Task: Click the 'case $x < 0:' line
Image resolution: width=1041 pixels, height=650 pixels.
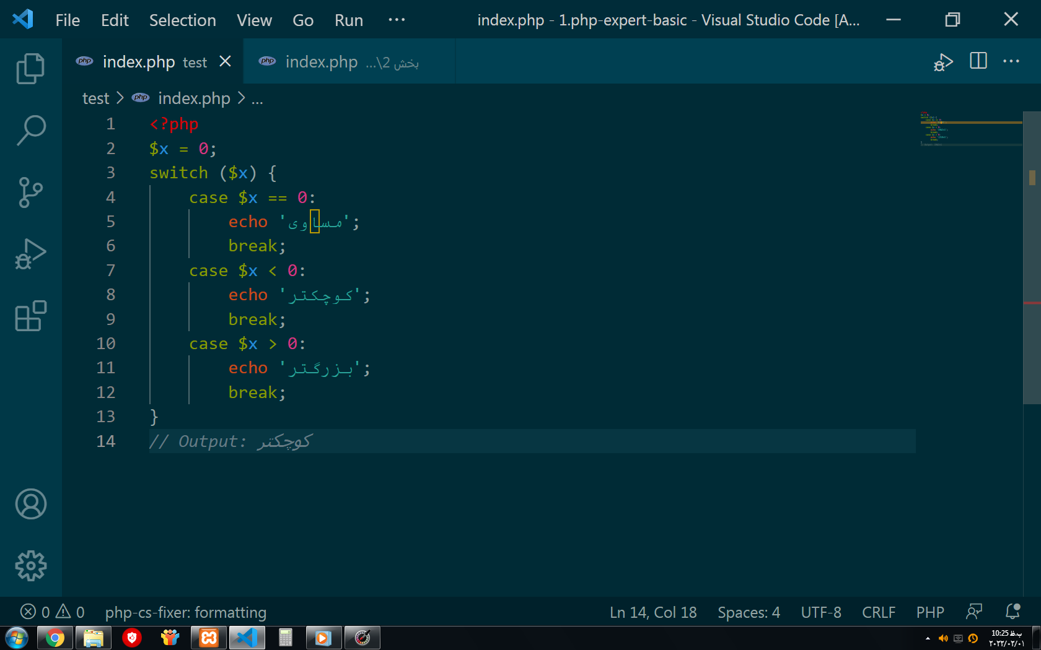Action: (247, 271)
